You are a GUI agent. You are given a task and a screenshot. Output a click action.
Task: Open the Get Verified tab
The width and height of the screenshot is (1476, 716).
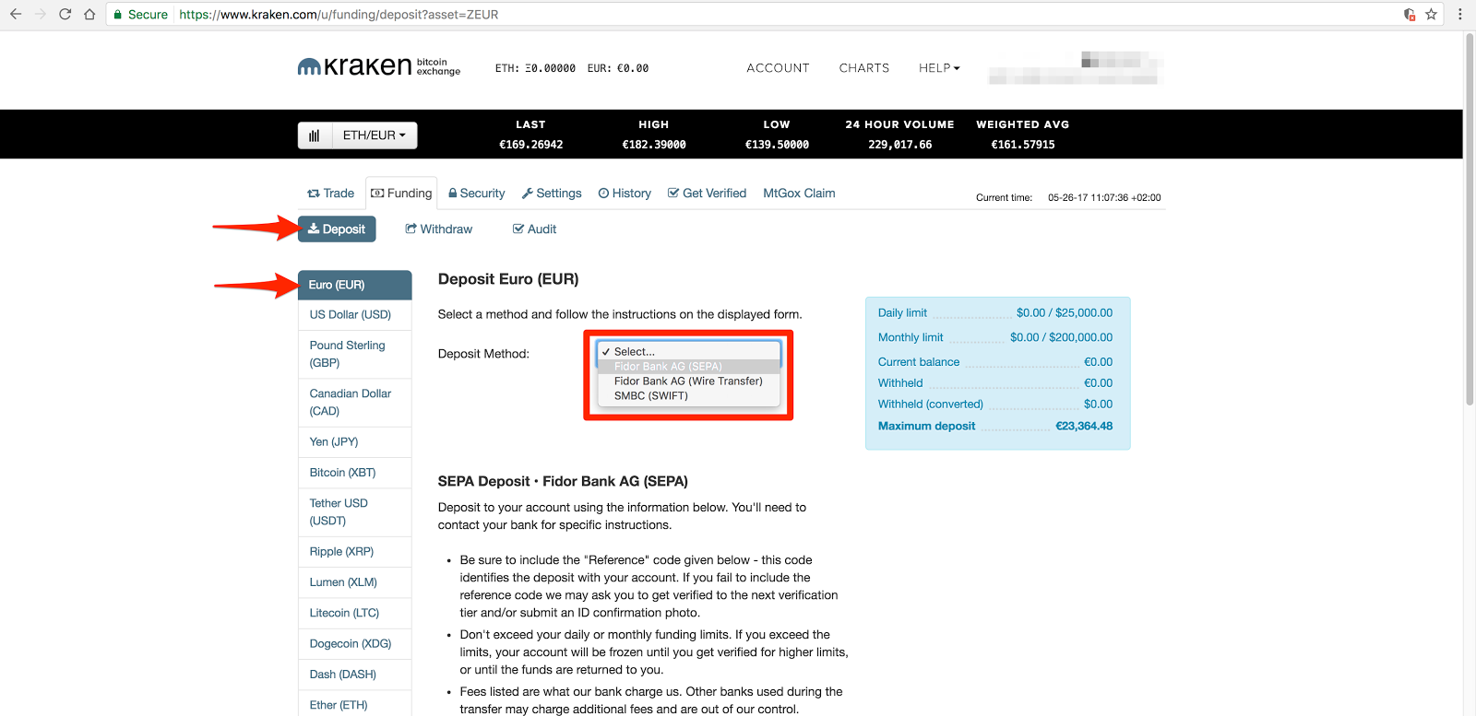(707, 194)
